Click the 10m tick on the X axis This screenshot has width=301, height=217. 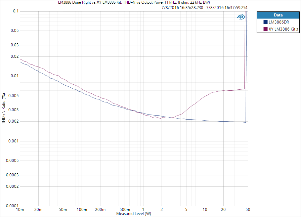click(x=20, y=210)
